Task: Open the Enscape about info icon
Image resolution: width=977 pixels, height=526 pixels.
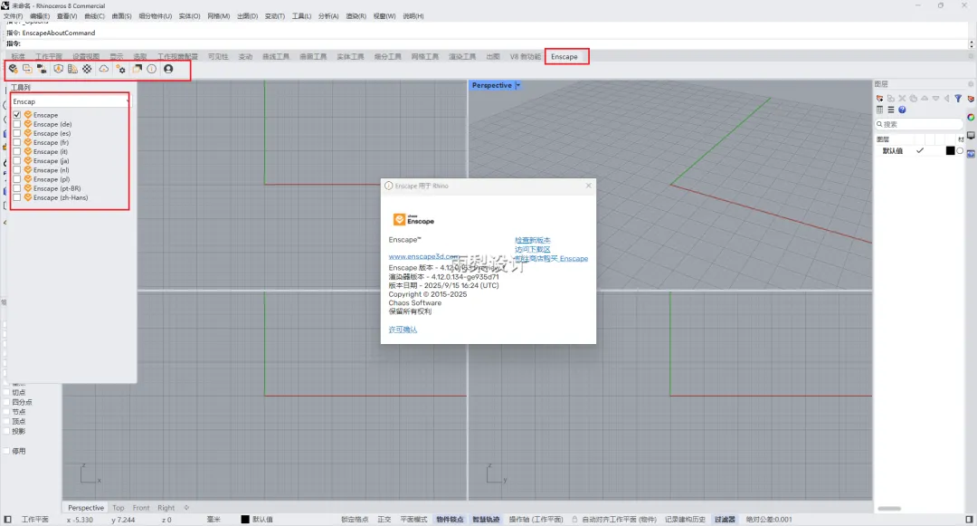Action: point(151,69)
